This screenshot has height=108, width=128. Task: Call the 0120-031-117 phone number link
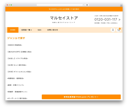(107, 19)
